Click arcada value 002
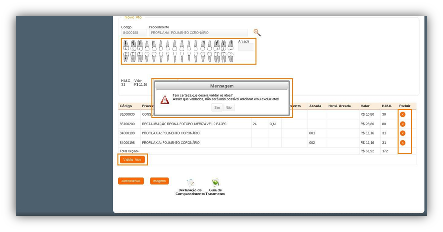The image size is (443, 232). pyautogui.click(x=312, y=143)
